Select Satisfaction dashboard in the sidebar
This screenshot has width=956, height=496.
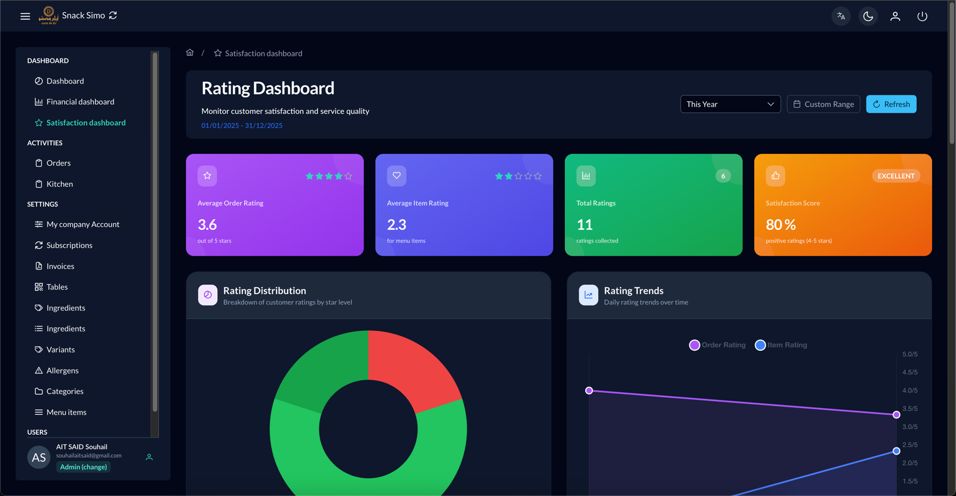pyautogui.click(x=80, y=123)
